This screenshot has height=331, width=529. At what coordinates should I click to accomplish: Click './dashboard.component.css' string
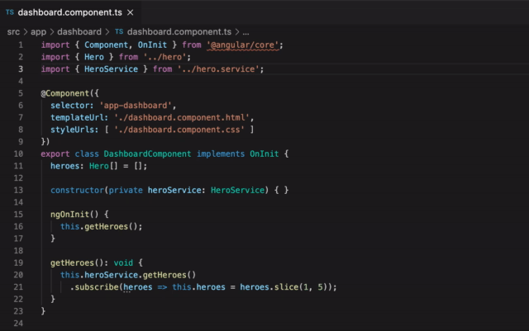pyautogui.click(x=179, y=130)
